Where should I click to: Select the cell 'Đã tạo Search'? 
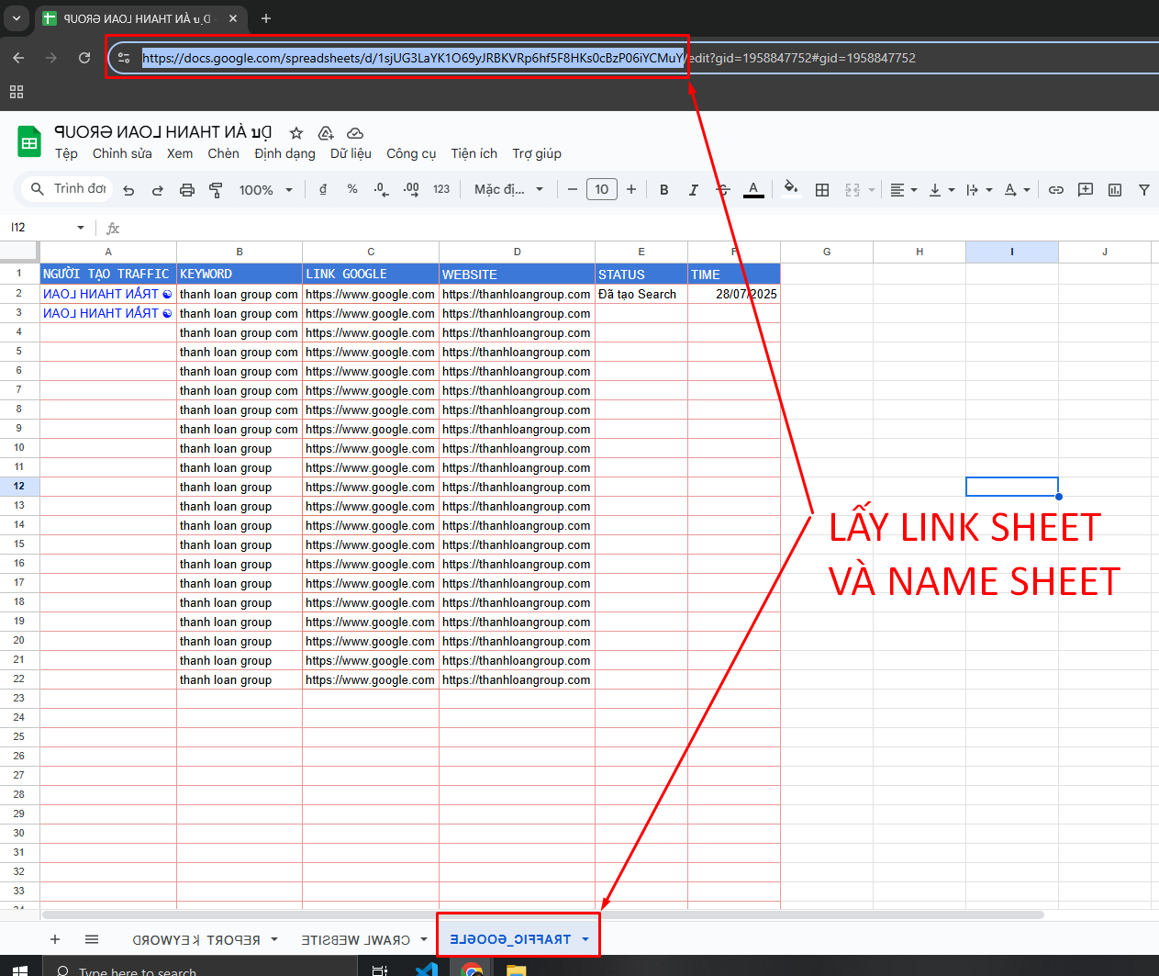[x=641, y=294]
